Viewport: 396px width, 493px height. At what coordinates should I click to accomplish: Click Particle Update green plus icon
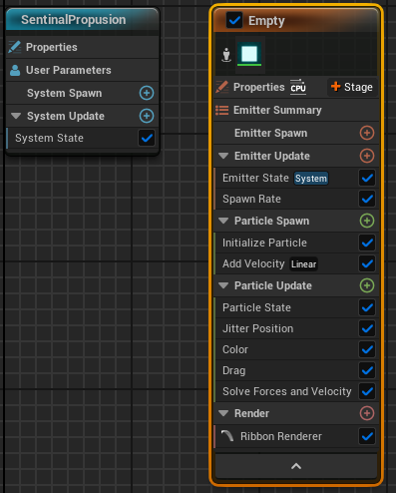[x=367, y=285]
